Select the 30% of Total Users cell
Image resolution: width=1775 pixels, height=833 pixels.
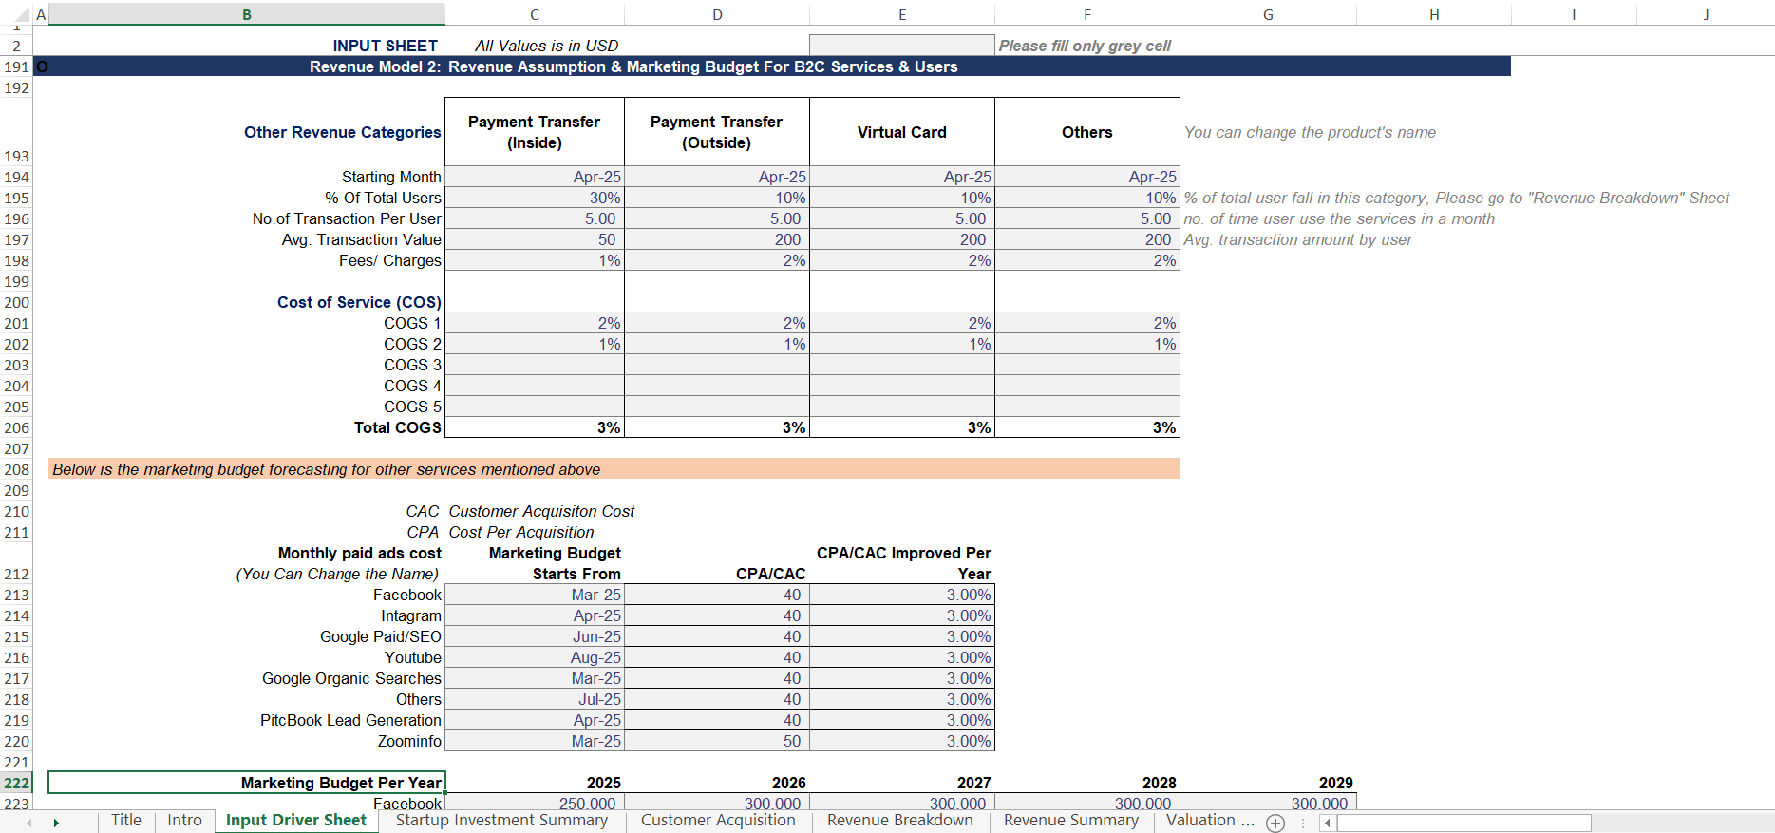(535, 198)
